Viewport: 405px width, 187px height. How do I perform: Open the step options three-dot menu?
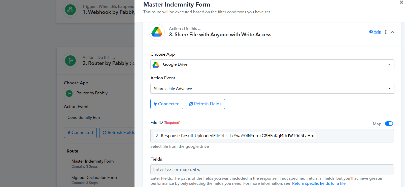click(x=386, y=32)
